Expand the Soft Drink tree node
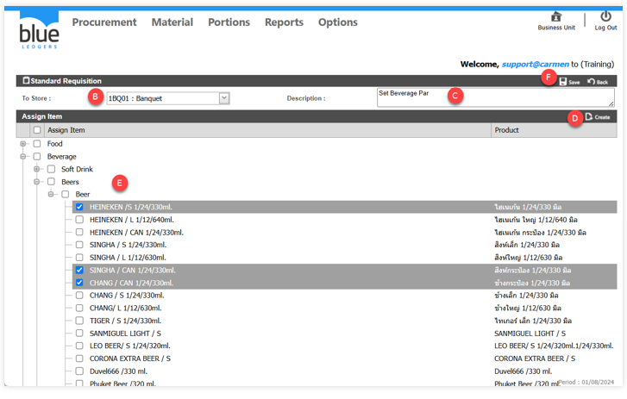The image size is (627, 399). pyautogui.click(x=37, y=170)
